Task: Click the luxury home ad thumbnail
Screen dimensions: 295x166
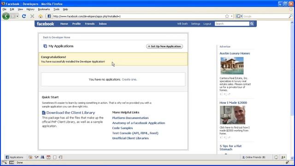Action: (232, 65)
